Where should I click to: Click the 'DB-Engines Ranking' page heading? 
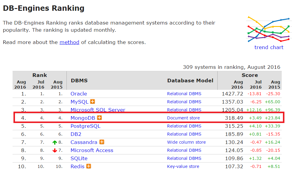click(44, 8)
